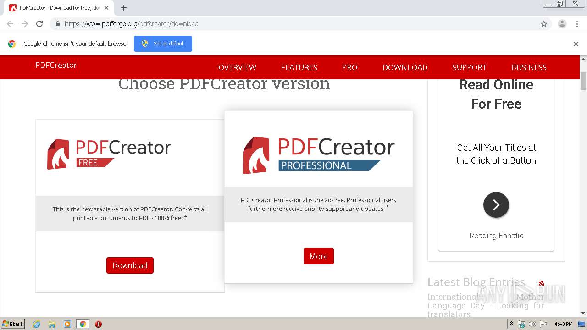Open the Chrome three-dot menu

(577, 24)
